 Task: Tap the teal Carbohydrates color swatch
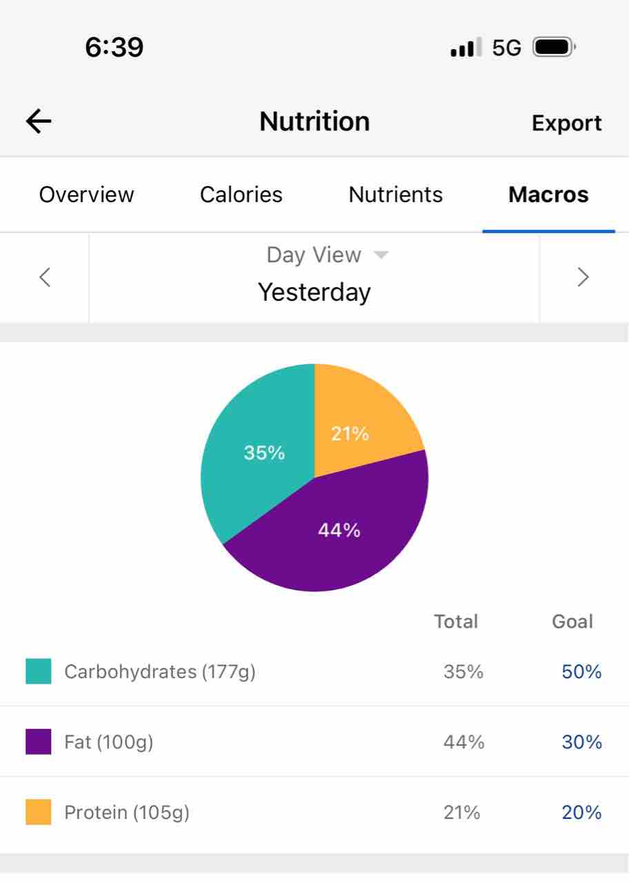[x=39, y=671]
